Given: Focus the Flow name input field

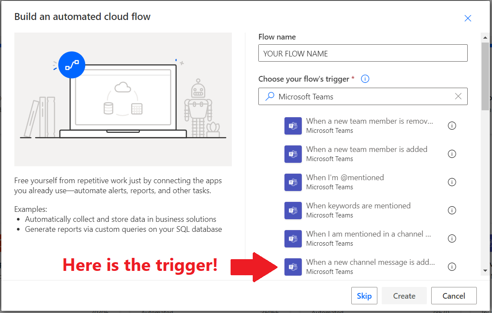Looking at the screenshot, I should [x=363, y=53].
